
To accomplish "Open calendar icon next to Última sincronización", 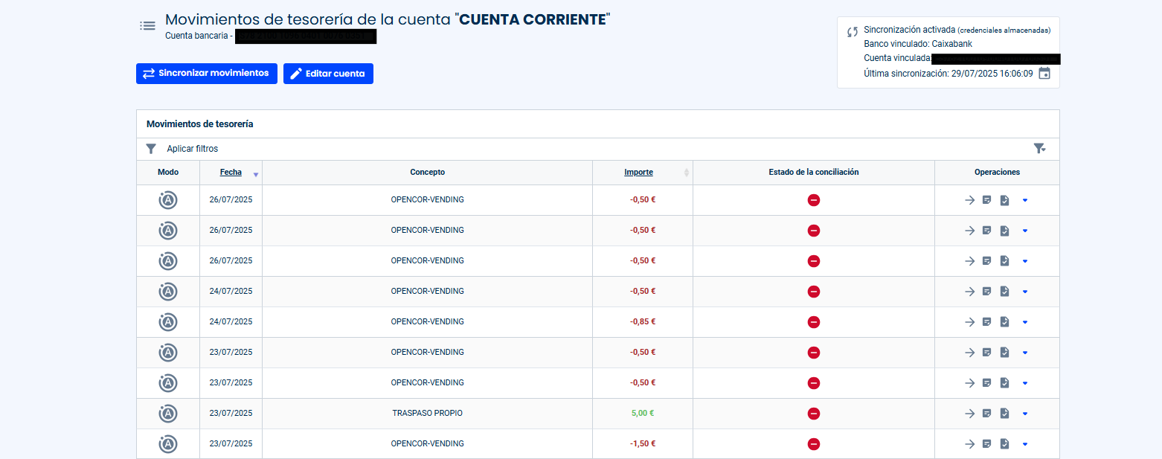I will pyautogui.click(x=1044, y=74).
